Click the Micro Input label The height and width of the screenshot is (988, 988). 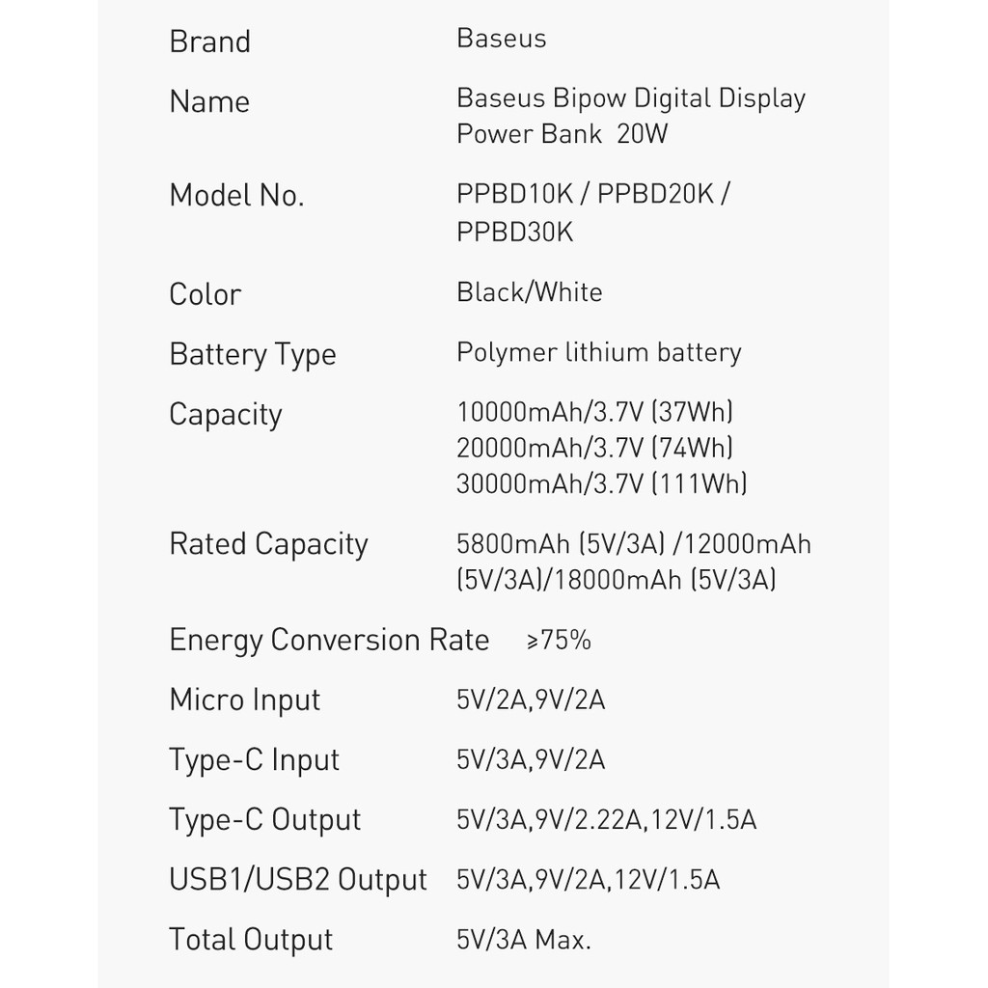pyautogui.click(x=244, y=700)
